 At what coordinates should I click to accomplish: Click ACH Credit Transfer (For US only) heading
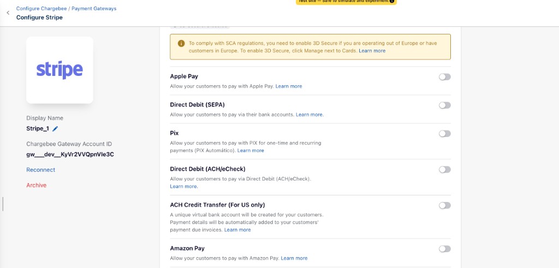click(x=217, y=205)
